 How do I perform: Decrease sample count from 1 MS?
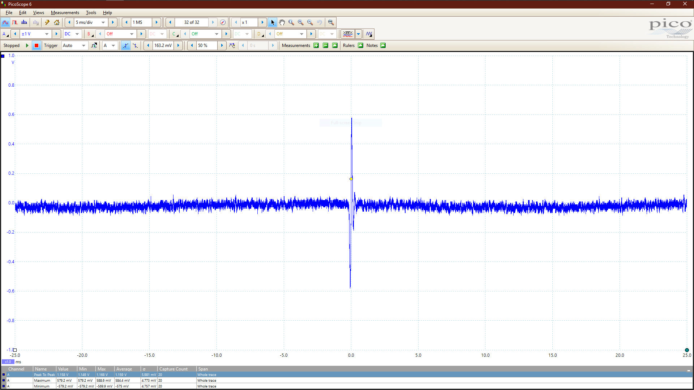(126, 22)
